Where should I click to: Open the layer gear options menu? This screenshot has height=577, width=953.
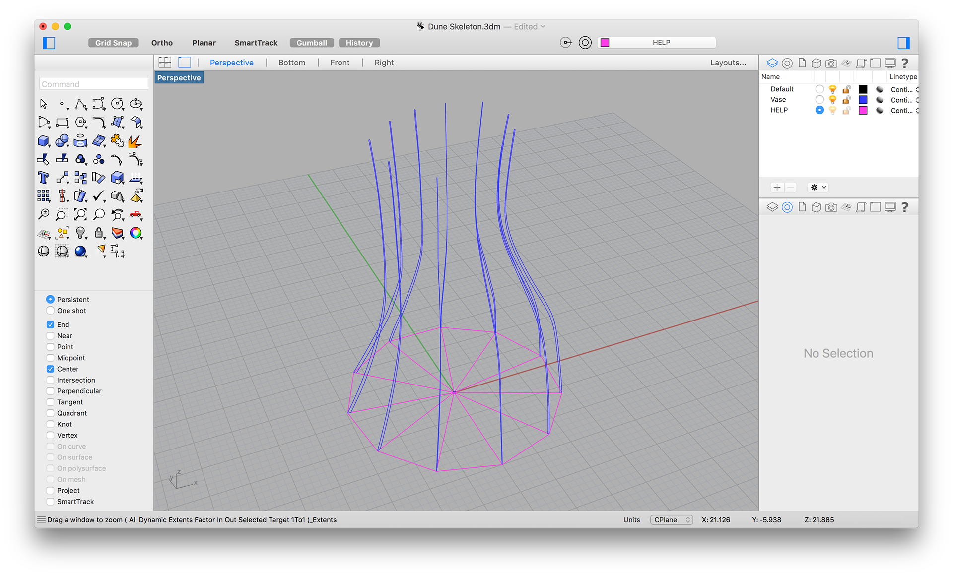click(x=818, y=187)
